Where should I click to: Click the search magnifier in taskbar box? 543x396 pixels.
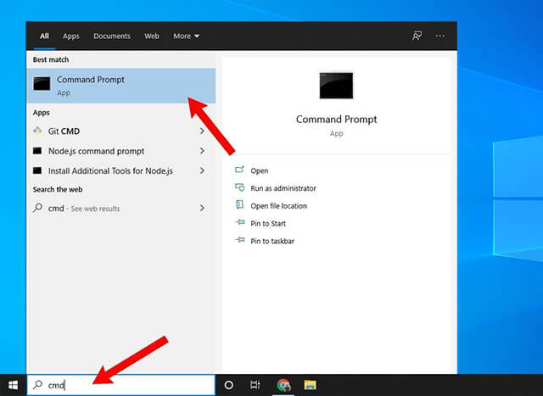[37, 385]
